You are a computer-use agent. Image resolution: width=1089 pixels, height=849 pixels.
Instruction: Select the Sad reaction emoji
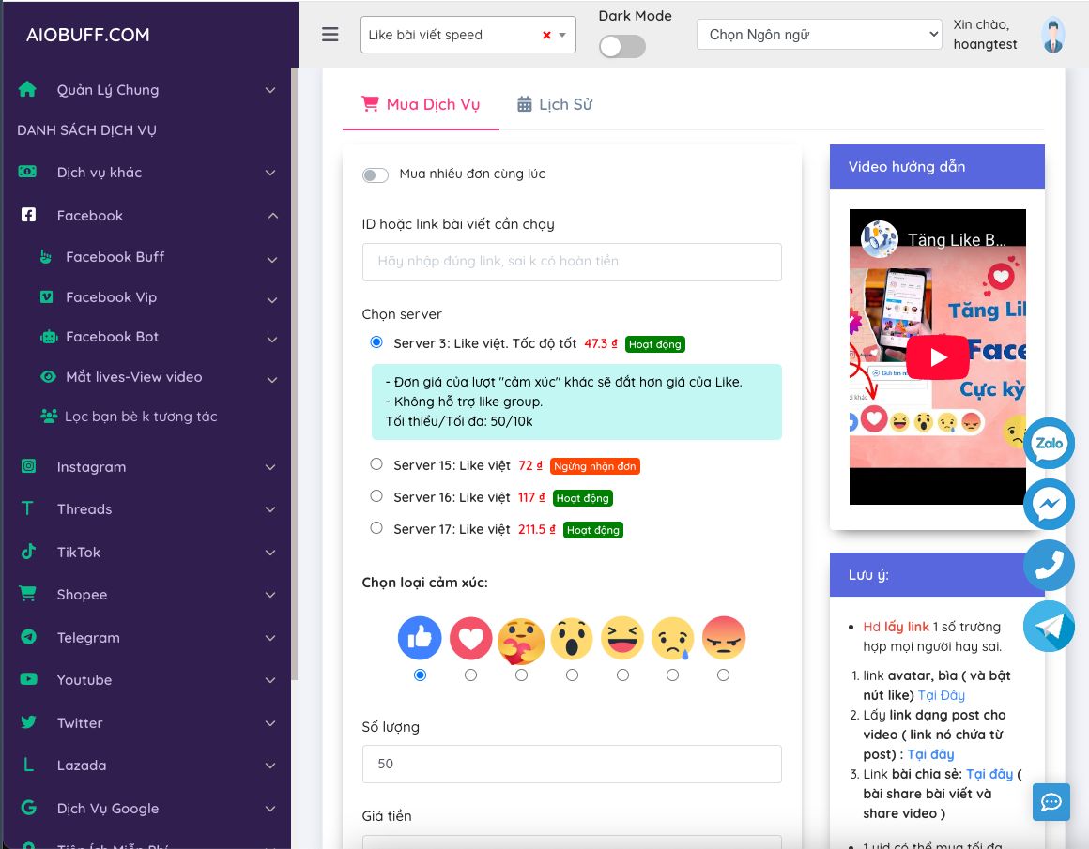coord(673,637)
